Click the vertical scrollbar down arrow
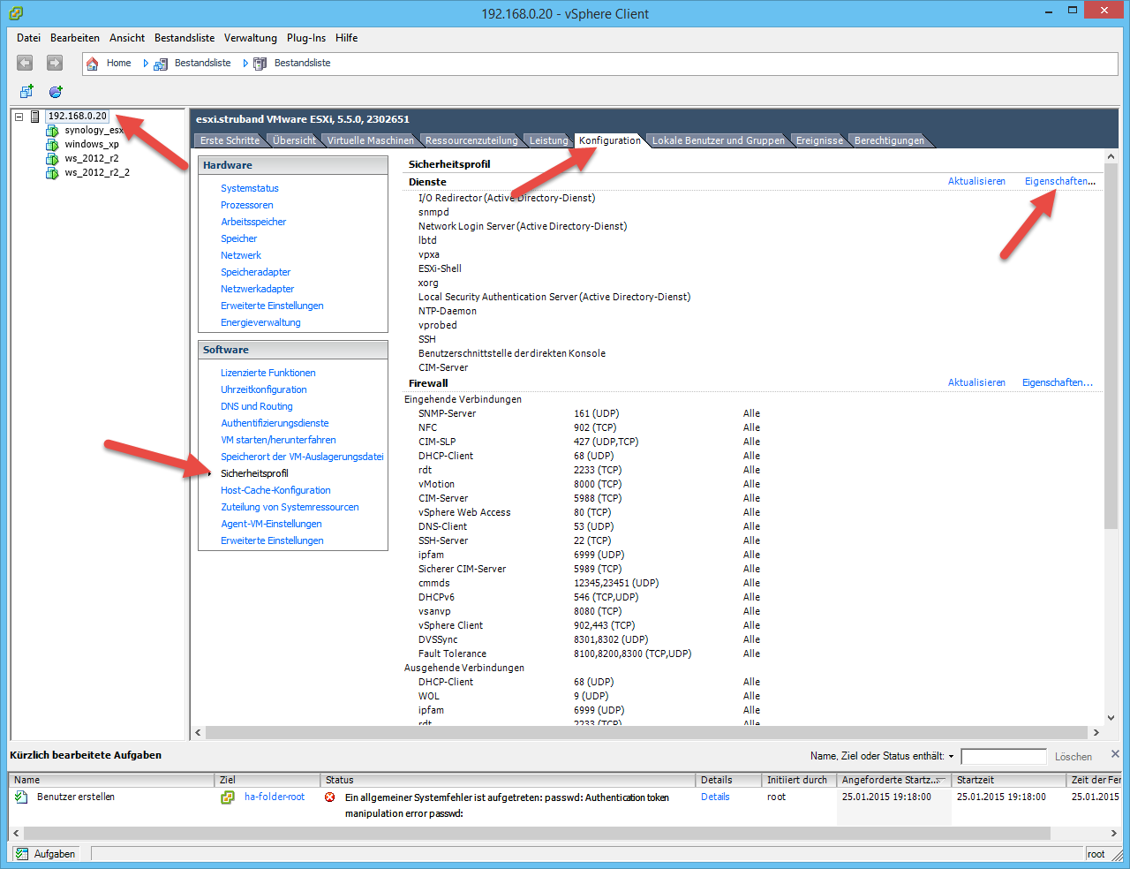This screenshot has height=869, width=1130. point(1111,718)
